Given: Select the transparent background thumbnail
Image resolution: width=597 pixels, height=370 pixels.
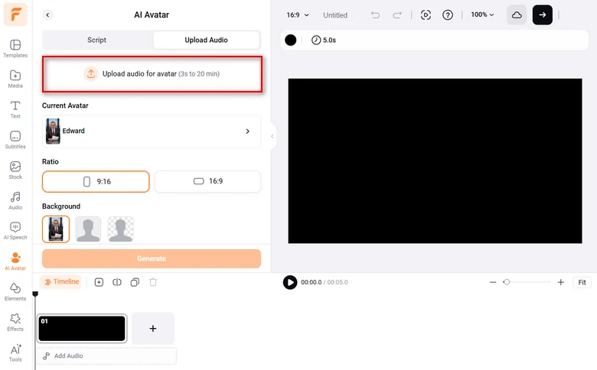Looking at the screenshot, I should pyautogui.click(x=121, y=229).
